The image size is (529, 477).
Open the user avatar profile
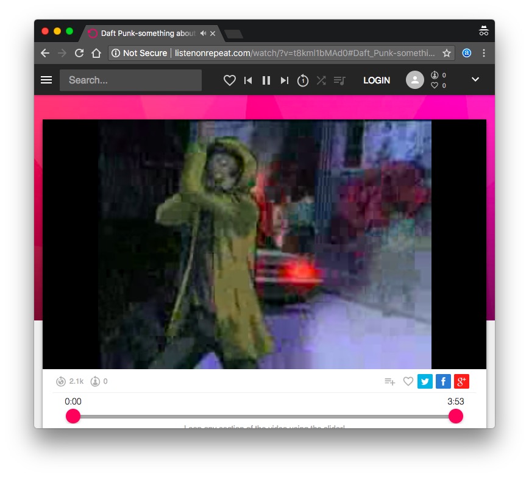(414, 80)
